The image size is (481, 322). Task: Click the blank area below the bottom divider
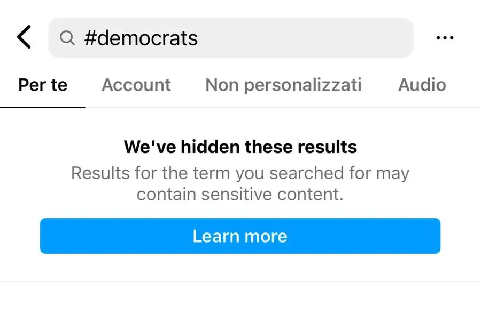(240, 303)
